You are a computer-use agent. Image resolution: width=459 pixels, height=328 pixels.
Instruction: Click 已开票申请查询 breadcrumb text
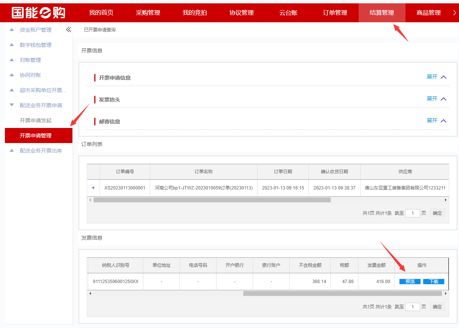[100, 30]
